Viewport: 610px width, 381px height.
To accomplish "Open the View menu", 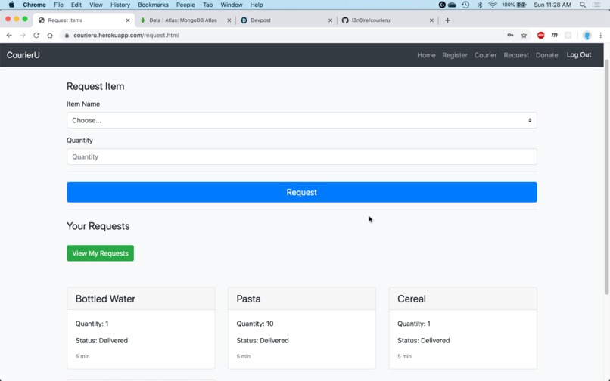I will (x=95, y=5).
